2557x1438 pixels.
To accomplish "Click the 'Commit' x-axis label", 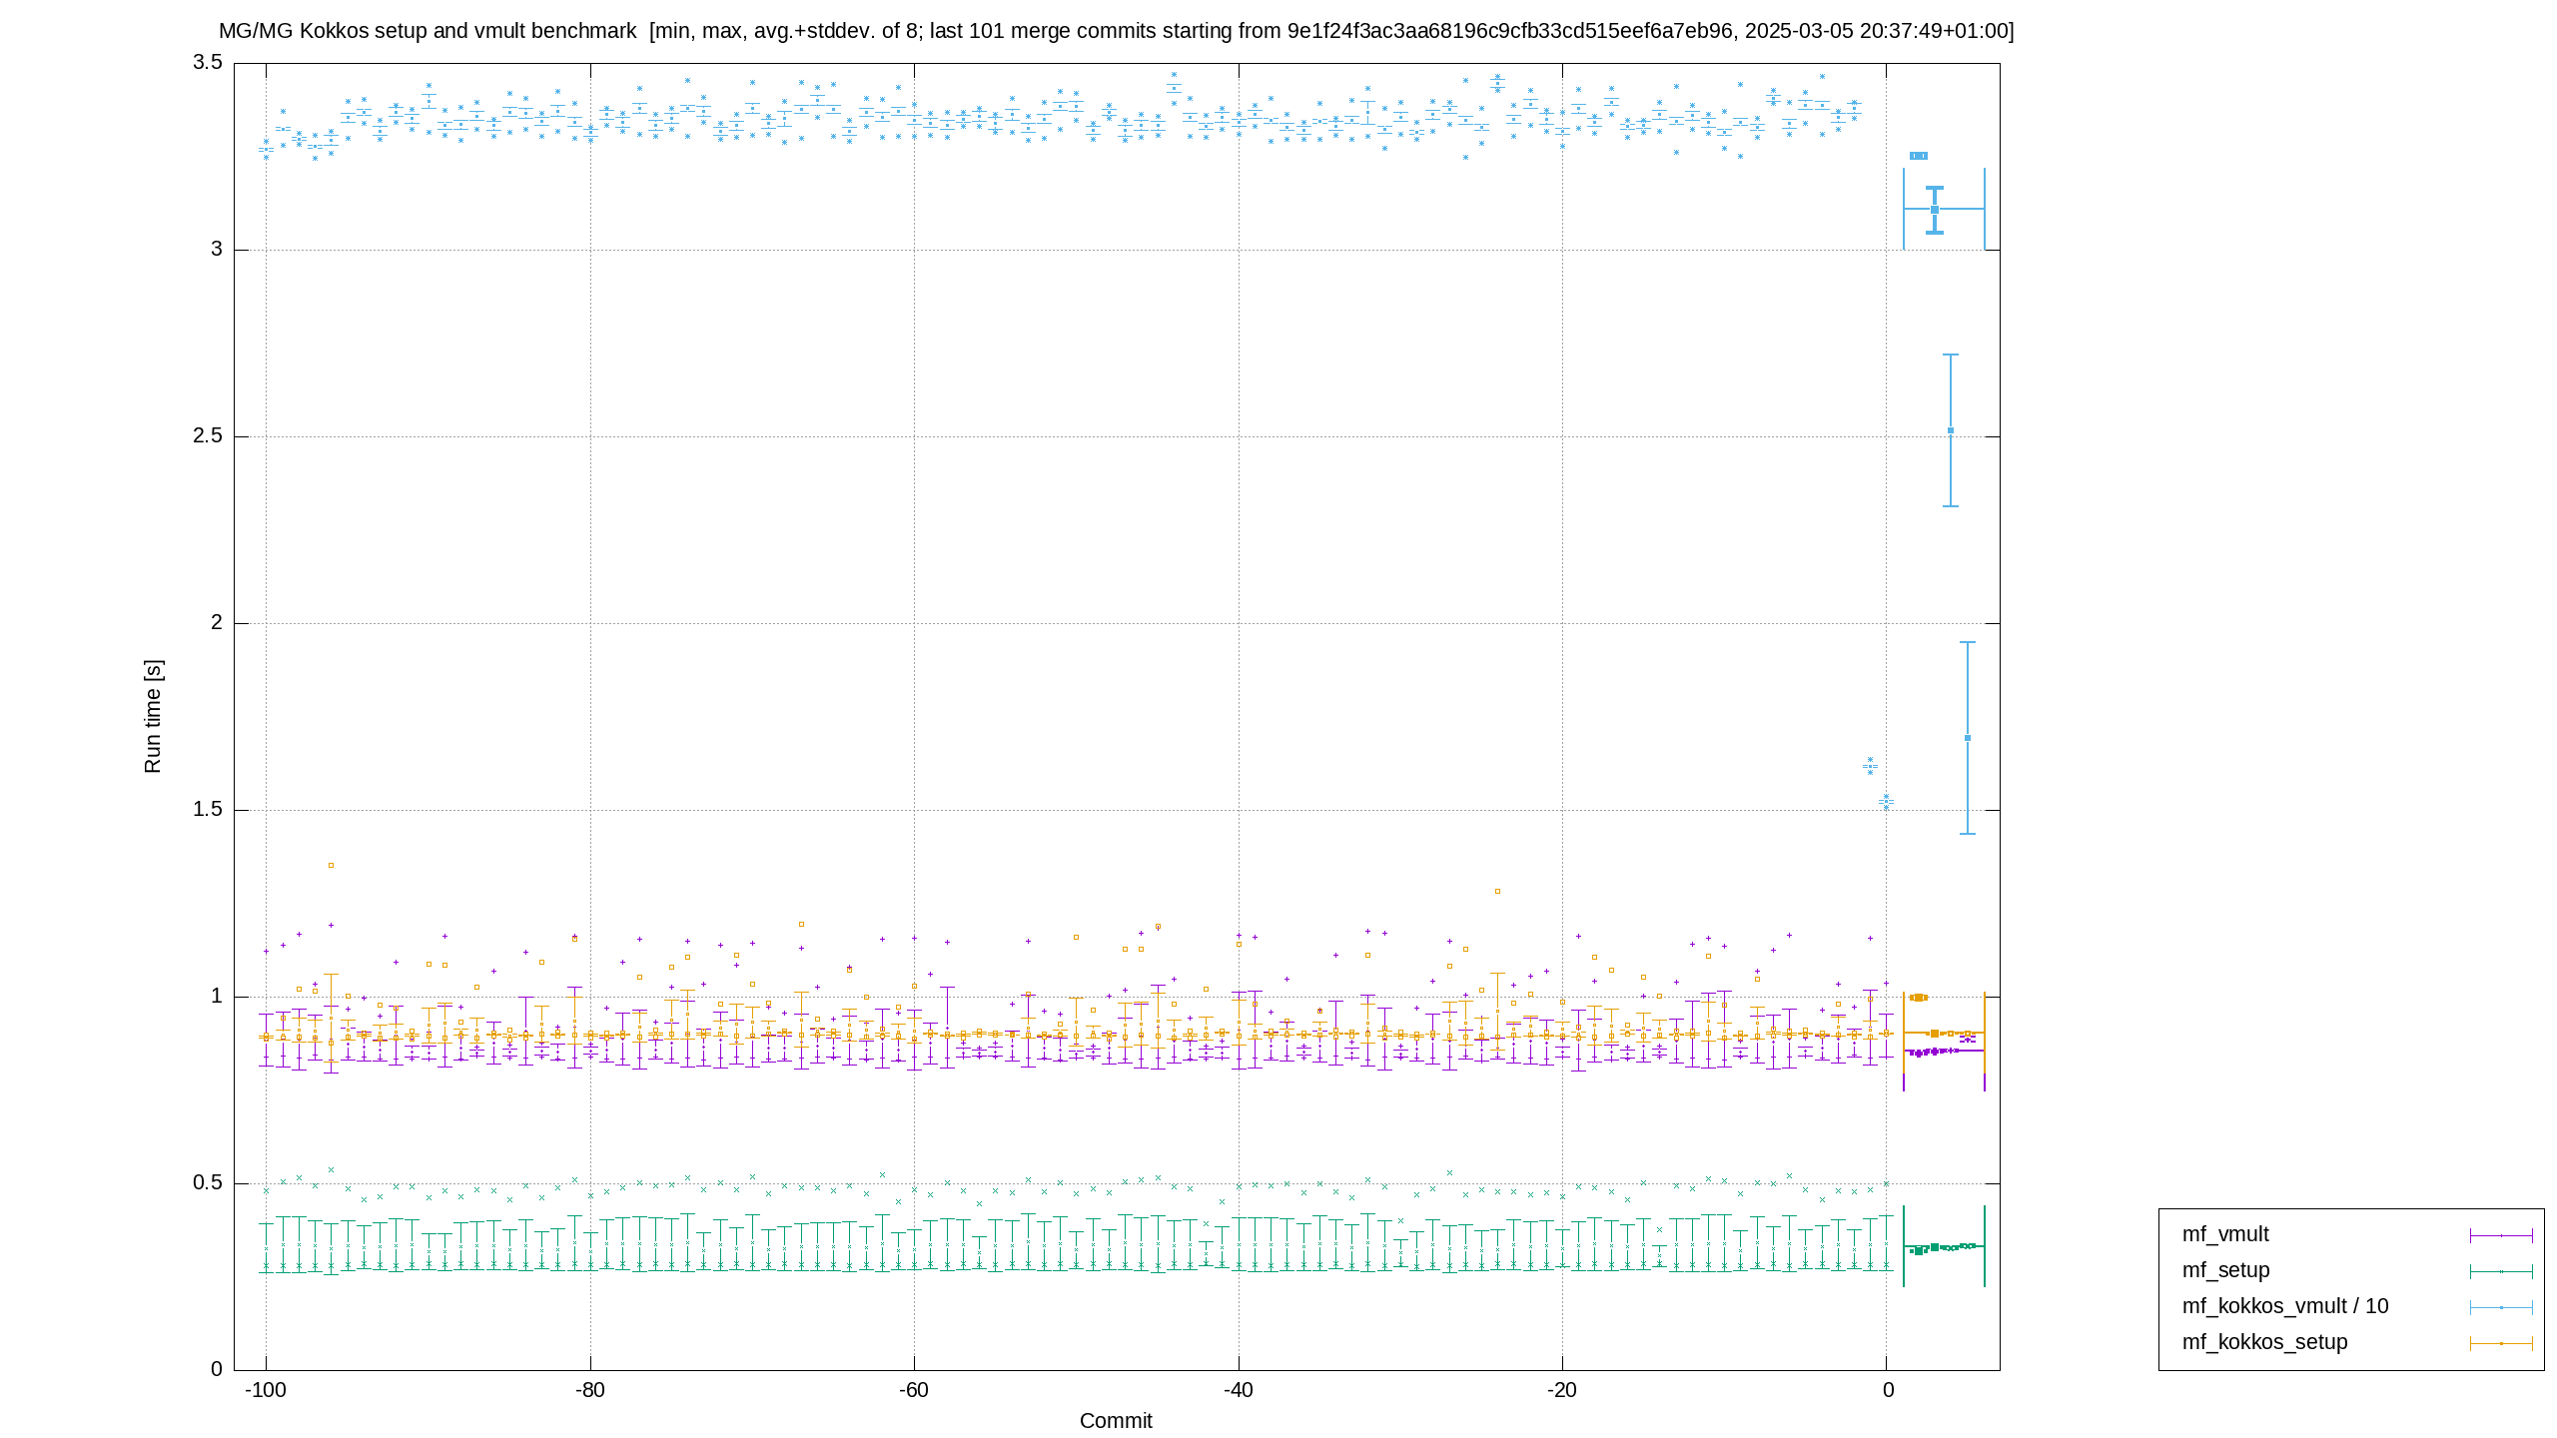I will point(1116,1420).
